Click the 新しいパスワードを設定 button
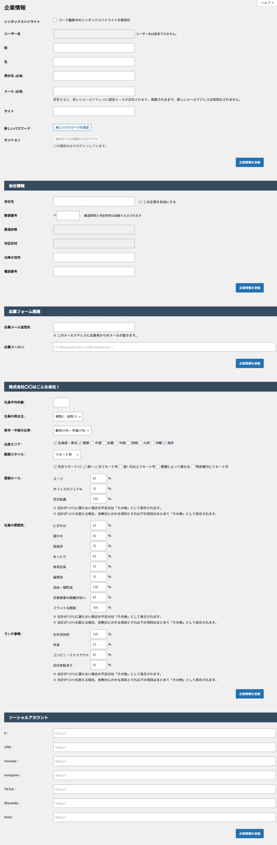The image size is (277, 845). point(72,127)
